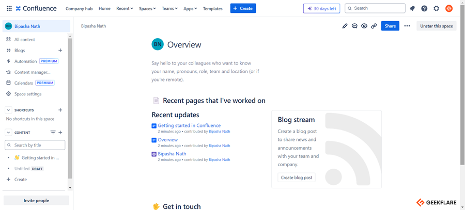Open the Bipasha Nath page link

(172, 154)
